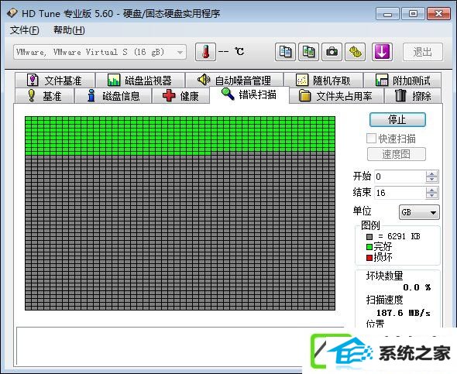Open the 帮助(H) help menu

click(69, 30)
